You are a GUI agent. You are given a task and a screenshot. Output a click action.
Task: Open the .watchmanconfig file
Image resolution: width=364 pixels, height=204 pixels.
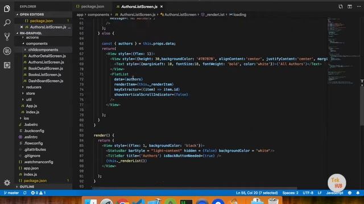[x=38, y=162]
